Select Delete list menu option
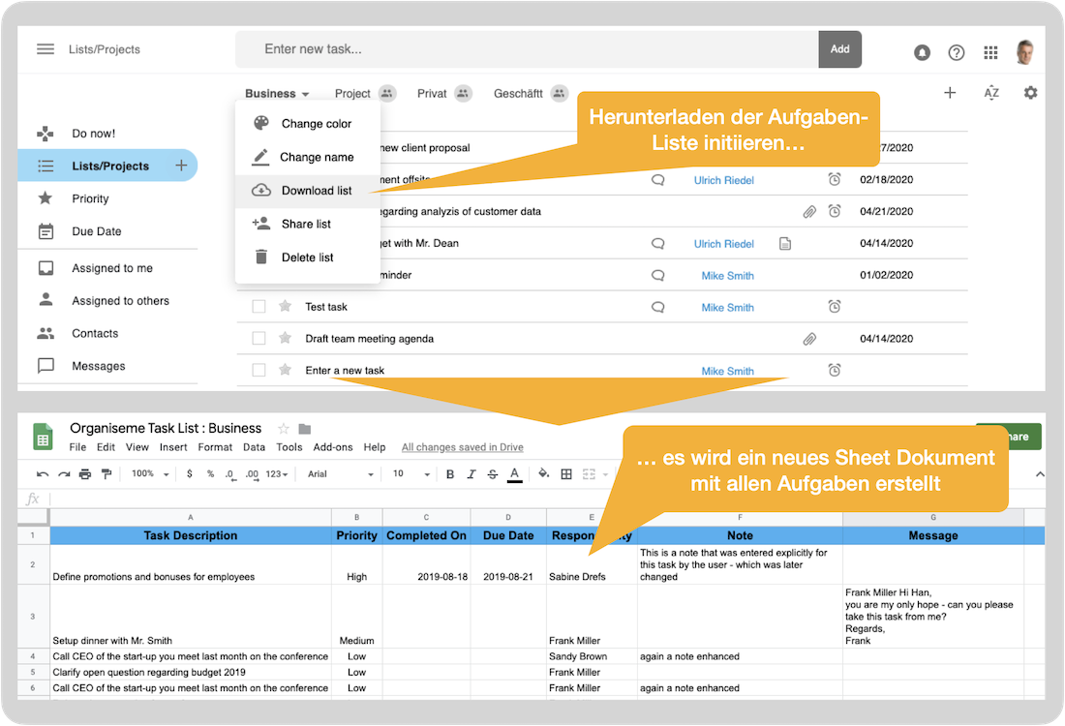 click(x=308, y=257)
